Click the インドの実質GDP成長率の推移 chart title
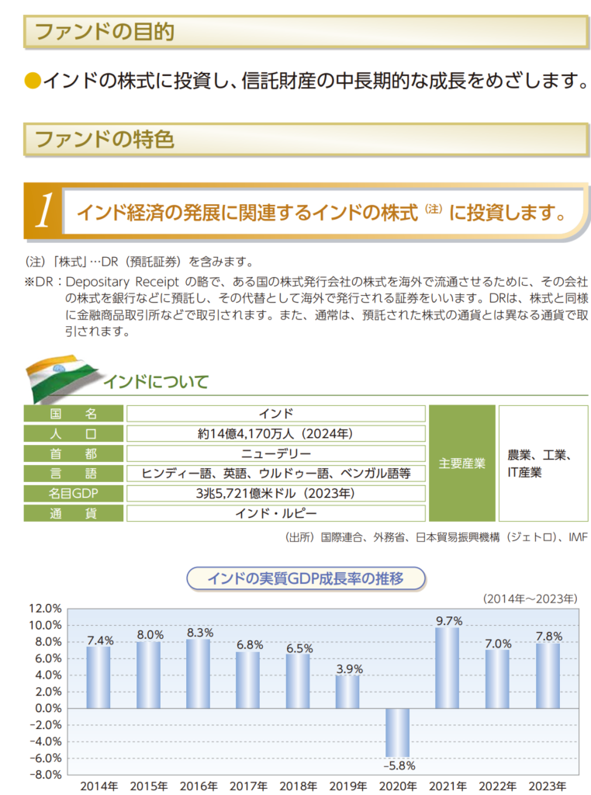591x795 pixels. click(x=306, y=578)
